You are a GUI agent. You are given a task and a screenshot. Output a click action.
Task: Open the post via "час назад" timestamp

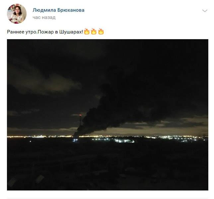[44, 18]
